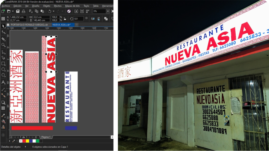Expand the Open file dropdown arrow
This screenshot has width=269, height=151.
[x=13, y=11]
